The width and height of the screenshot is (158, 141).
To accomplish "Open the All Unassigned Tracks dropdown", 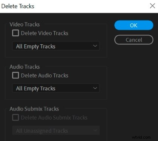I will pos(56,130).
